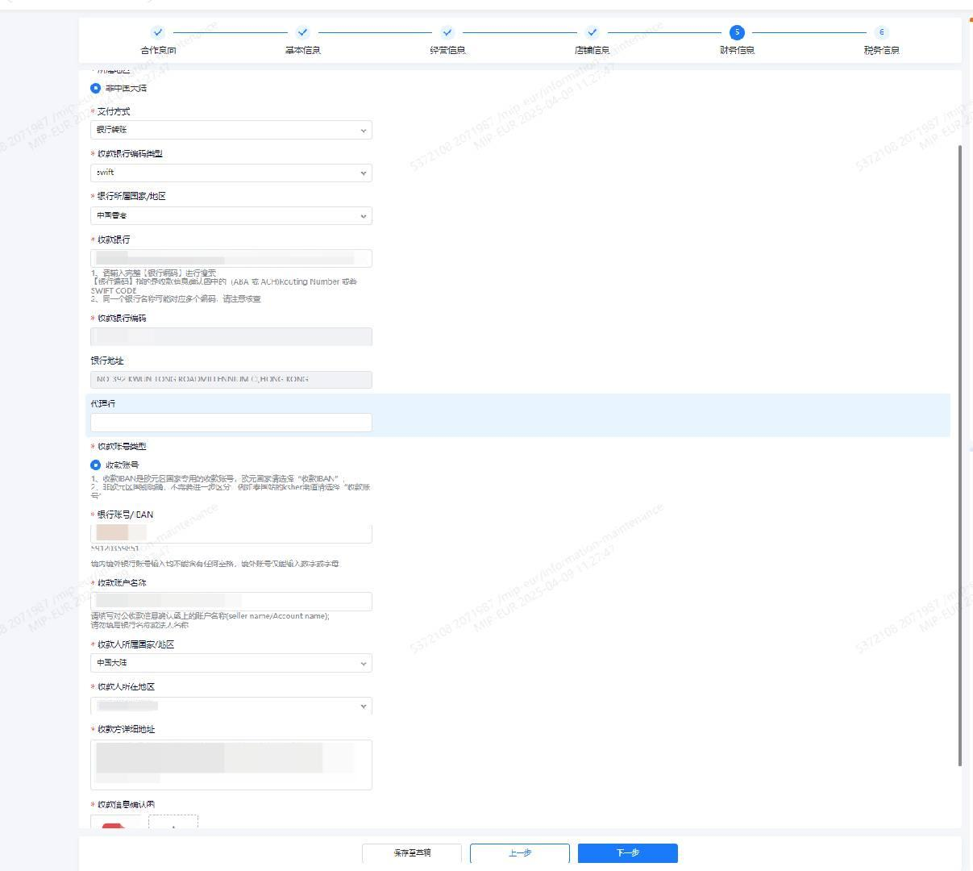Click the 收款信息确认函 field label

(x=126, y=804)
